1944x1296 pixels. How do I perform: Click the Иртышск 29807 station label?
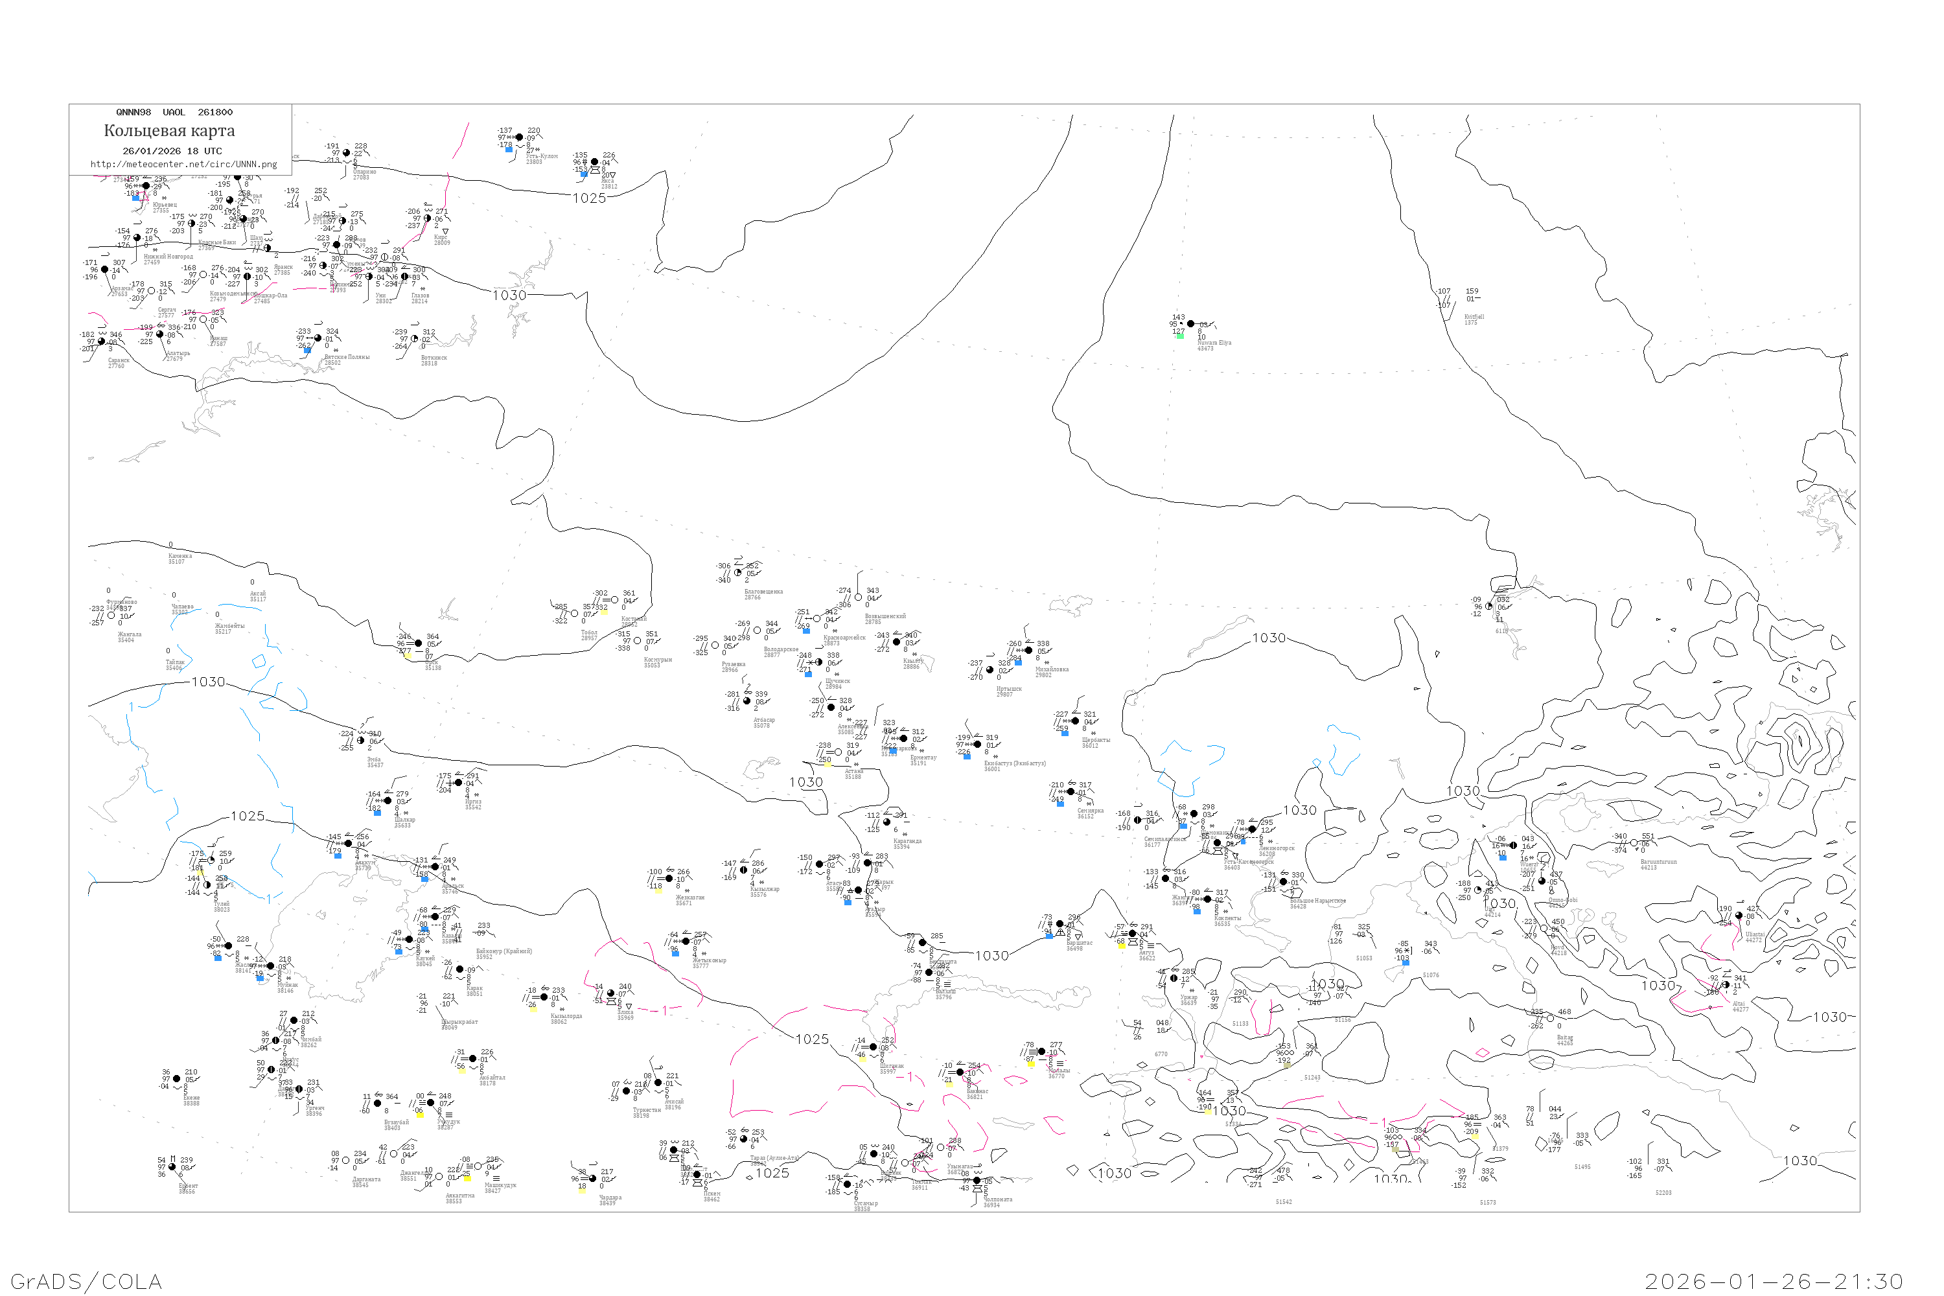pos(1008,691)
